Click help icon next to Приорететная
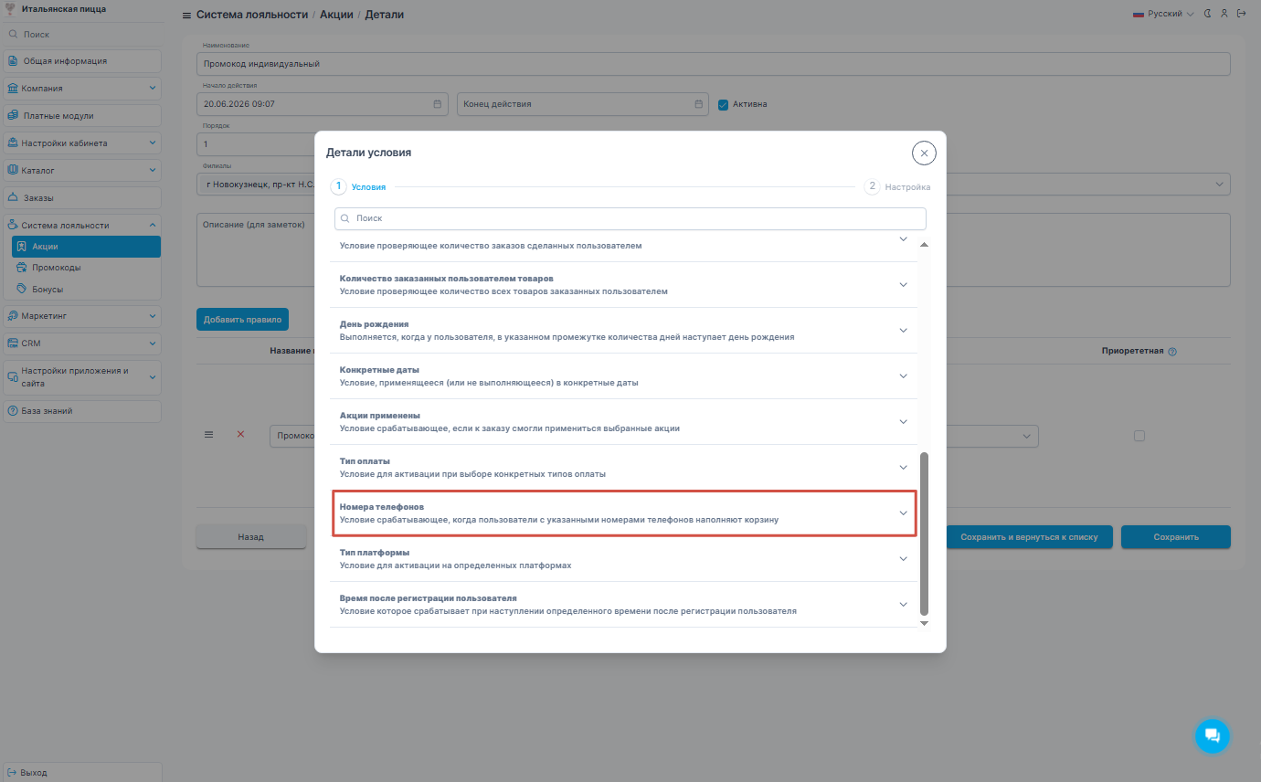The width and height of the screenshot is (1261, 782). (1172, 351)
